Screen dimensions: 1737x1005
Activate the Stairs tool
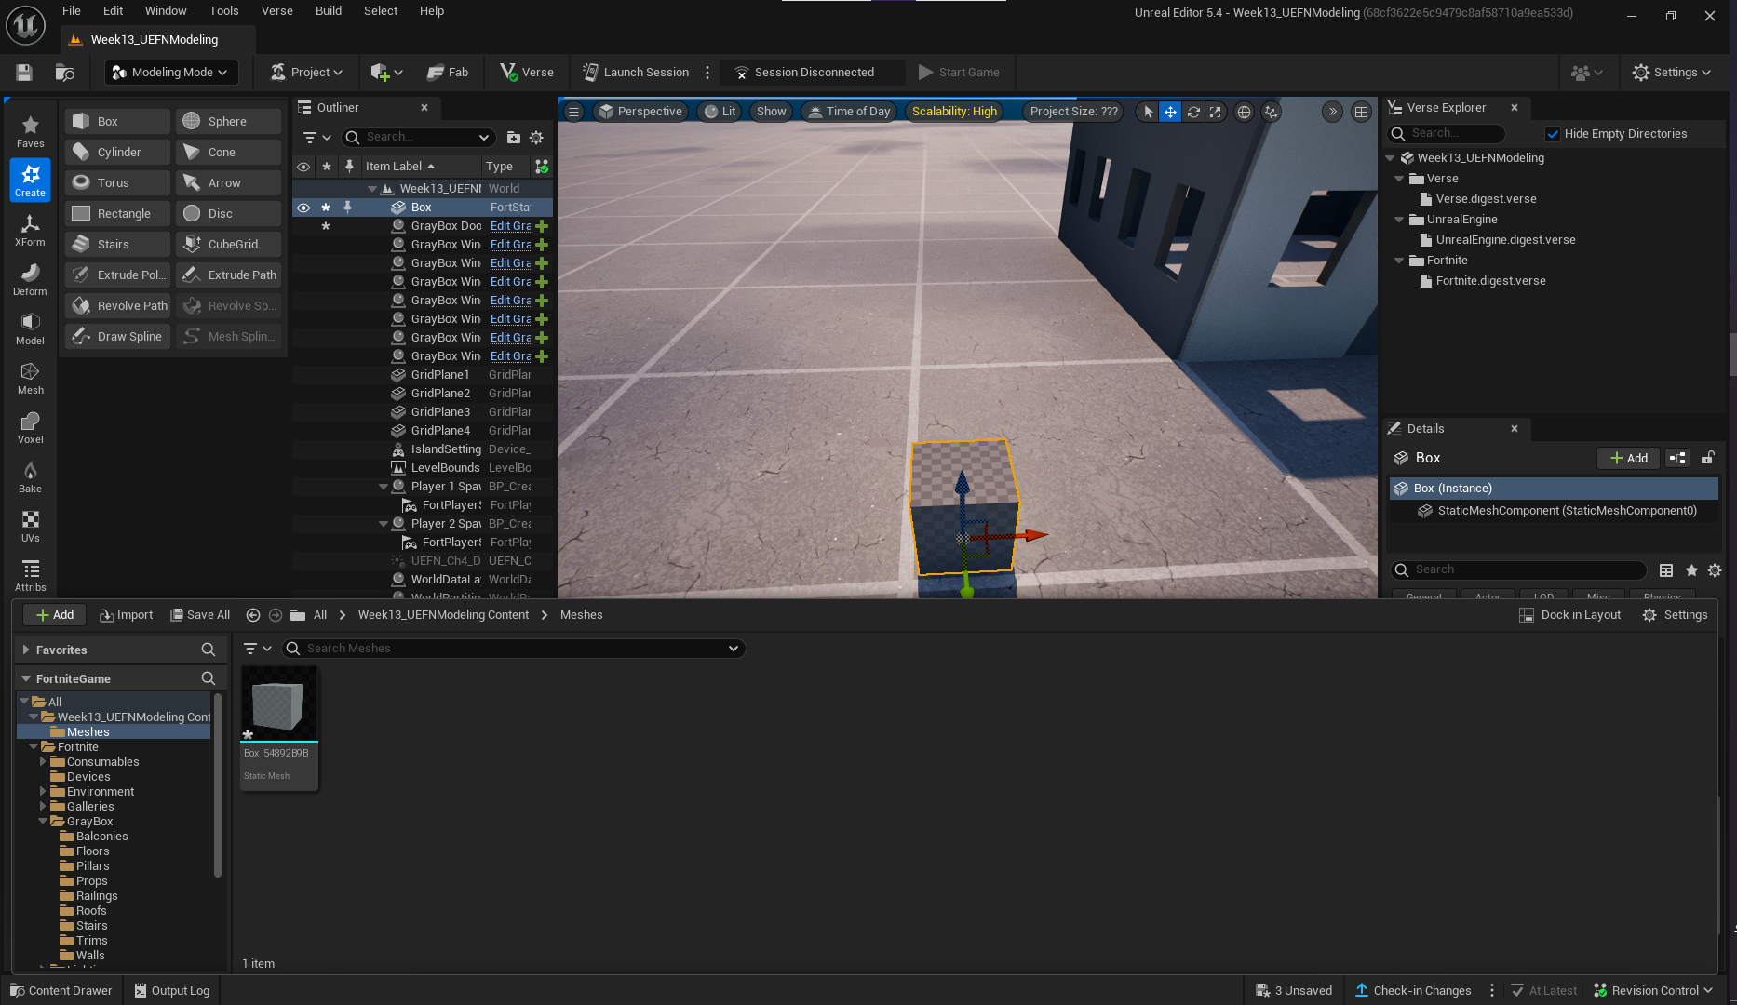click(x=117, y=244)
